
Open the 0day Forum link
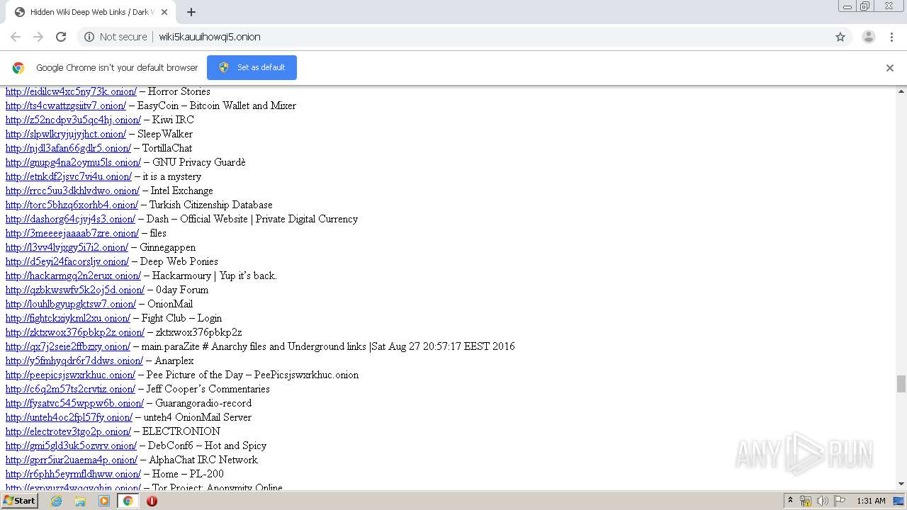tap(75, 290)
